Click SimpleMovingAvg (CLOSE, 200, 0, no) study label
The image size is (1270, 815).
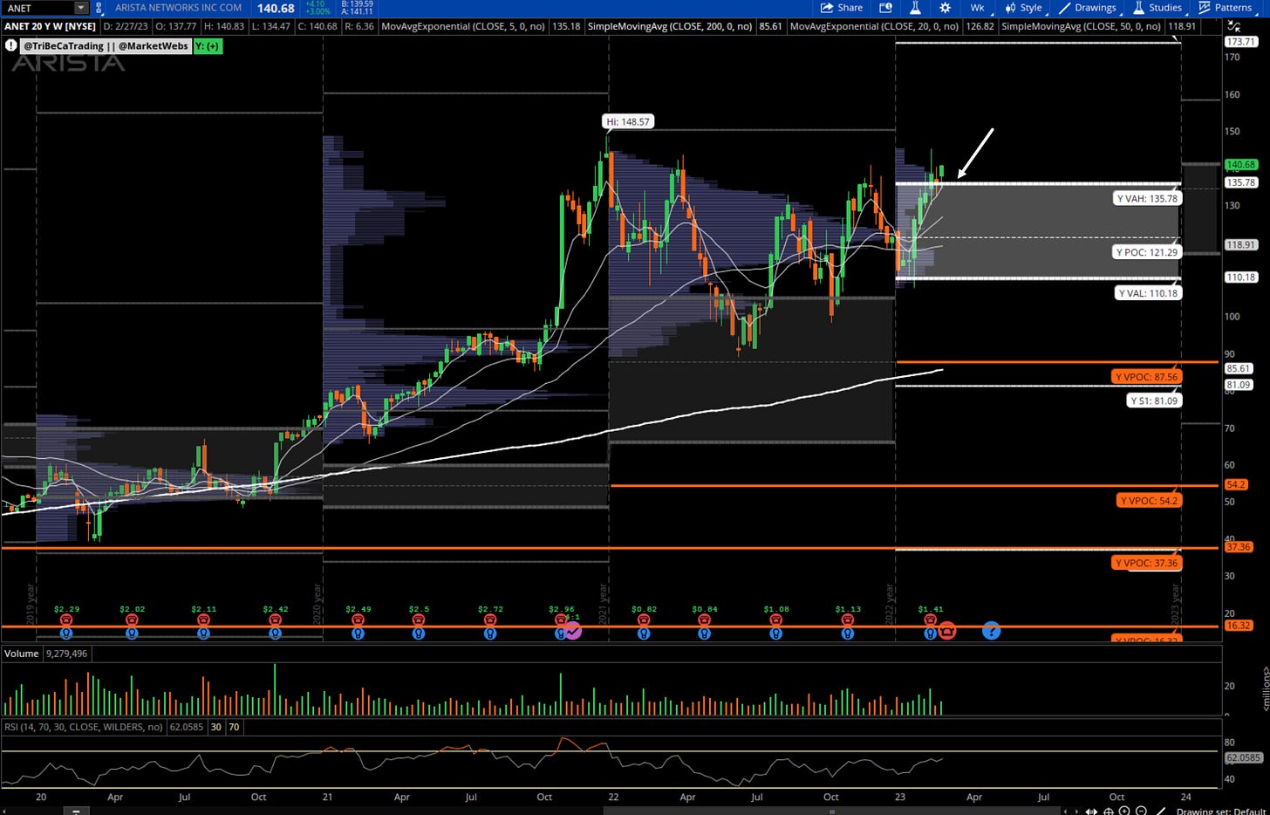[x=670, y=27]
